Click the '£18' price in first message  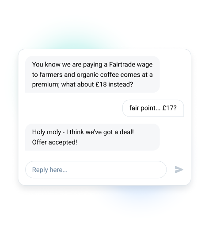pyautogui.click(x=101, y=85)
